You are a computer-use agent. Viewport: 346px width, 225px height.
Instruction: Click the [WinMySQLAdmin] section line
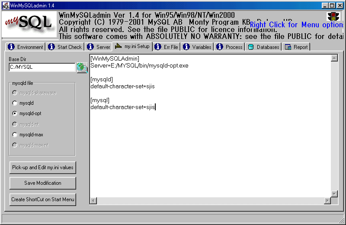click(115, 59)
